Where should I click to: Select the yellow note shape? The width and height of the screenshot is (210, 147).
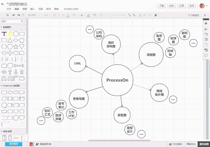pos(10,34)
